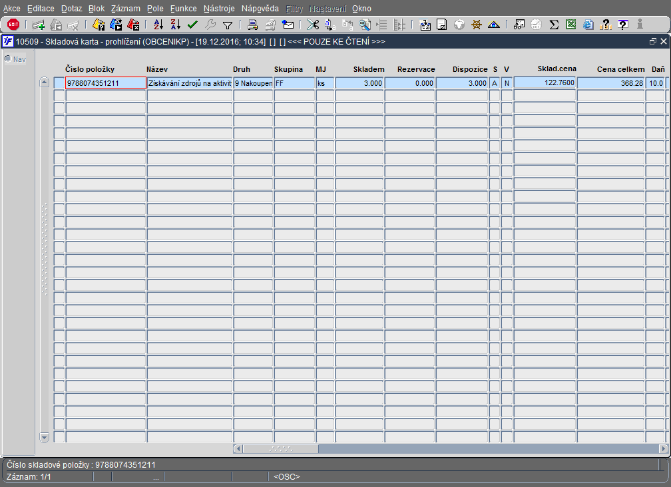
Task: Click the Daň value 10.0
Action: [x=655, y=83]
